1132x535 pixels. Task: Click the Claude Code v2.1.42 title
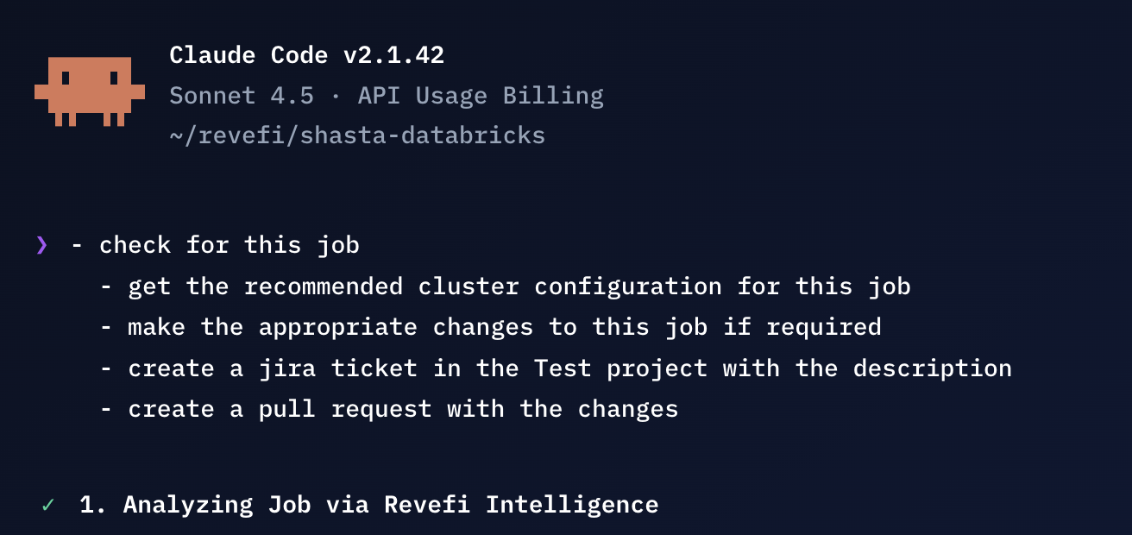306,55
